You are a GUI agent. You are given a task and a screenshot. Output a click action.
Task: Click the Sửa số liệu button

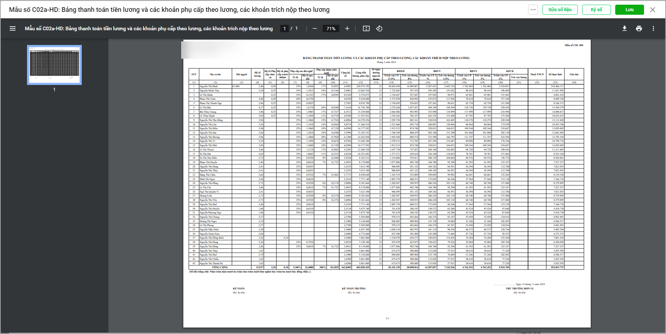click(560, 10)
